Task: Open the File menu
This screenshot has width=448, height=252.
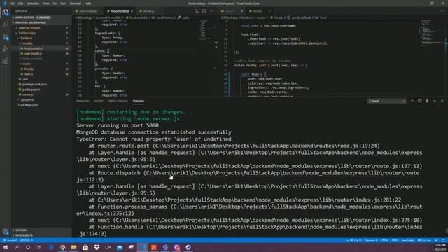Action: point(12,3)
